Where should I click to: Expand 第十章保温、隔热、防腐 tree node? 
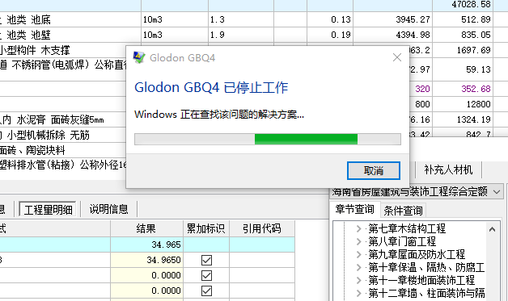pyautogui.click(x=358, y=268)
